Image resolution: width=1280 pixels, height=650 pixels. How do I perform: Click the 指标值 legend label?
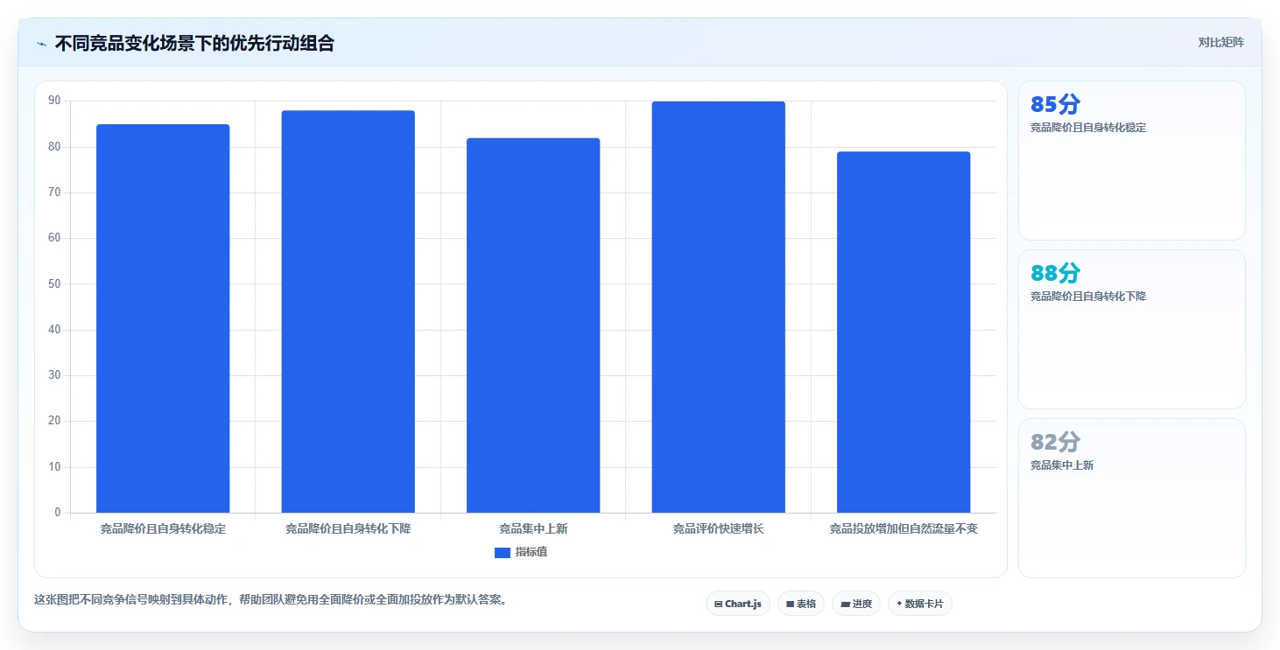(x=531, y=552)
